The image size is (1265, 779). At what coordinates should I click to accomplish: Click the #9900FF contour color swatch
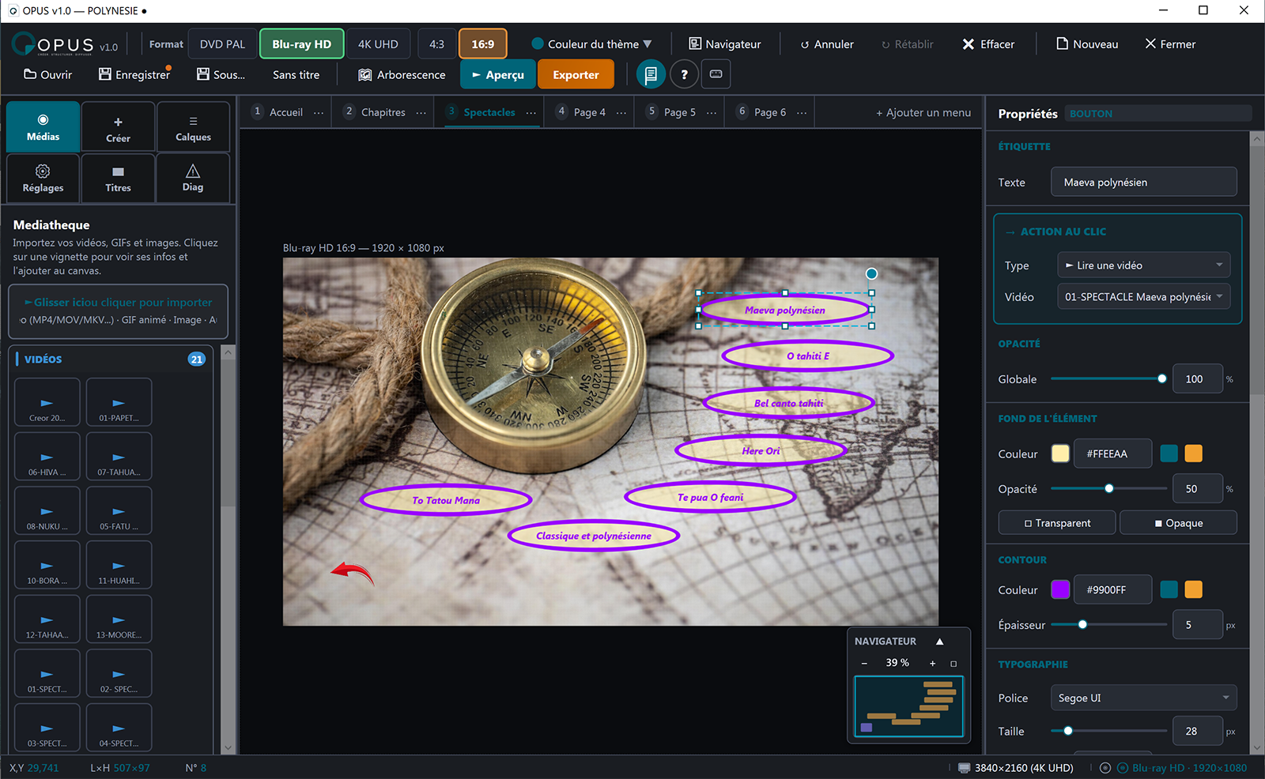tap(1060, 589)
